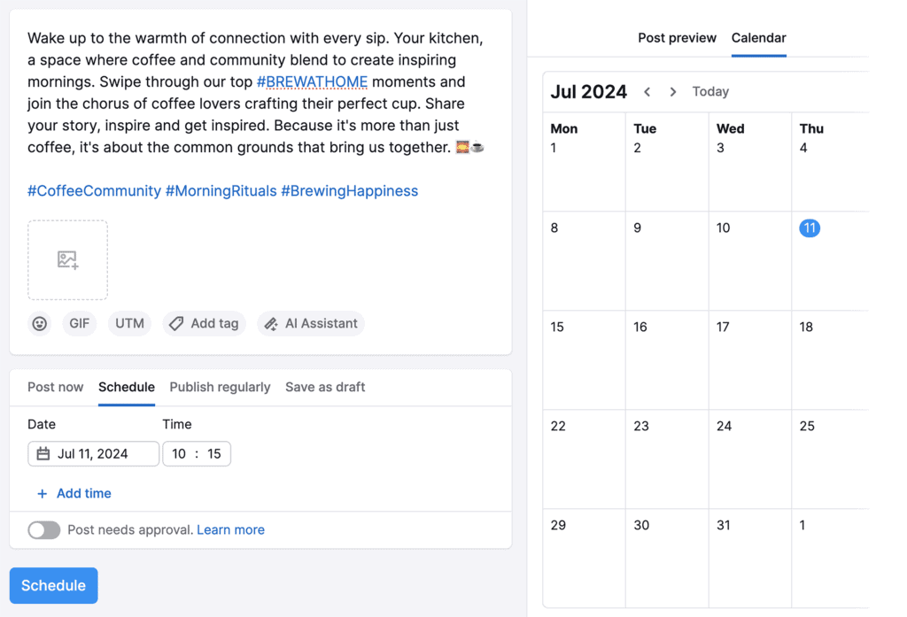Image resolution: width=907 pixels, height=617 pixels.
Task: Enable the Post needs approval toggle
Action: (43, 529)
